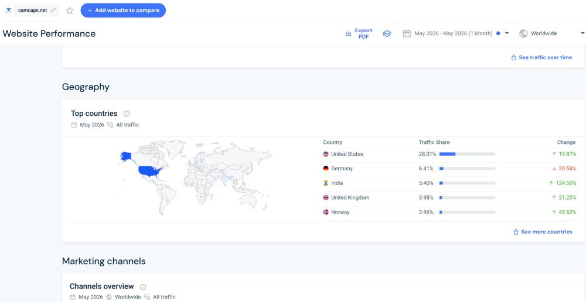This screenshot has height=302, width=586.
Task: Click All traffic device icon under Top countries
Action: point(110,125)
